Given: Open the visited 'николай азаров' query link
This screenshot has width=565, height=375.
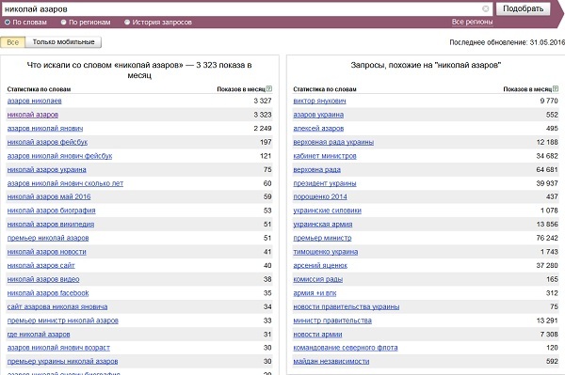Looking at the screenshot, I should tap(32, 115).
